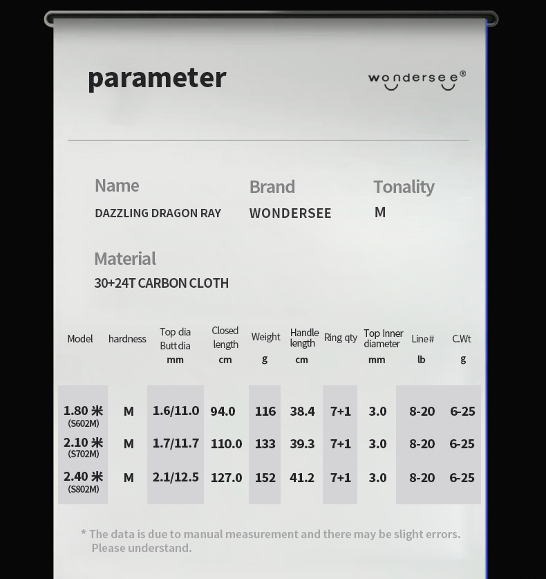The image size is (546, 579).
Task: Click the '1.6/11.0' diameter cell
Action: tap(176, 411)
